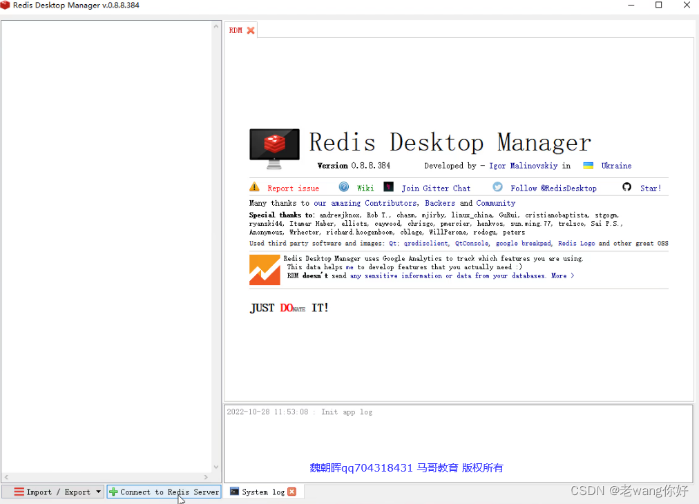Click the blue question mark Wiki icon

[x=344, y=186]
